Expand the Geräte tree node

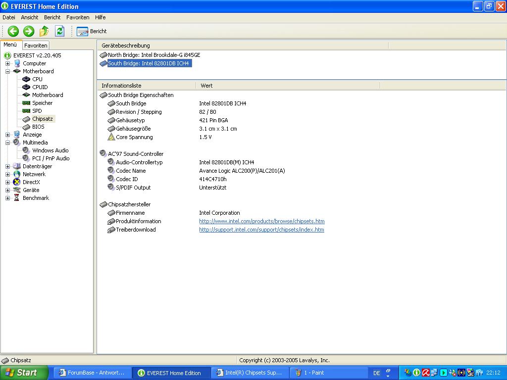click(x=7, y=190)
